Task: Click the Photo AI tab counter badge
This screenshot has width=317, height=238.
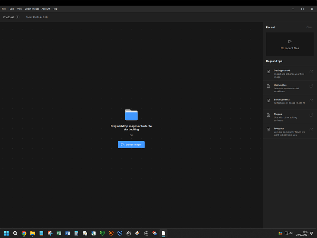Action: 18,17
